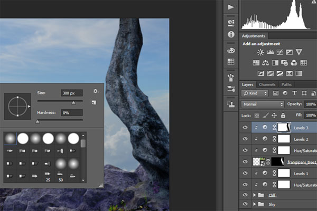Add a Color Balance adjustment
The height and width of the screenshot is (211, 317).
[265, 63]
